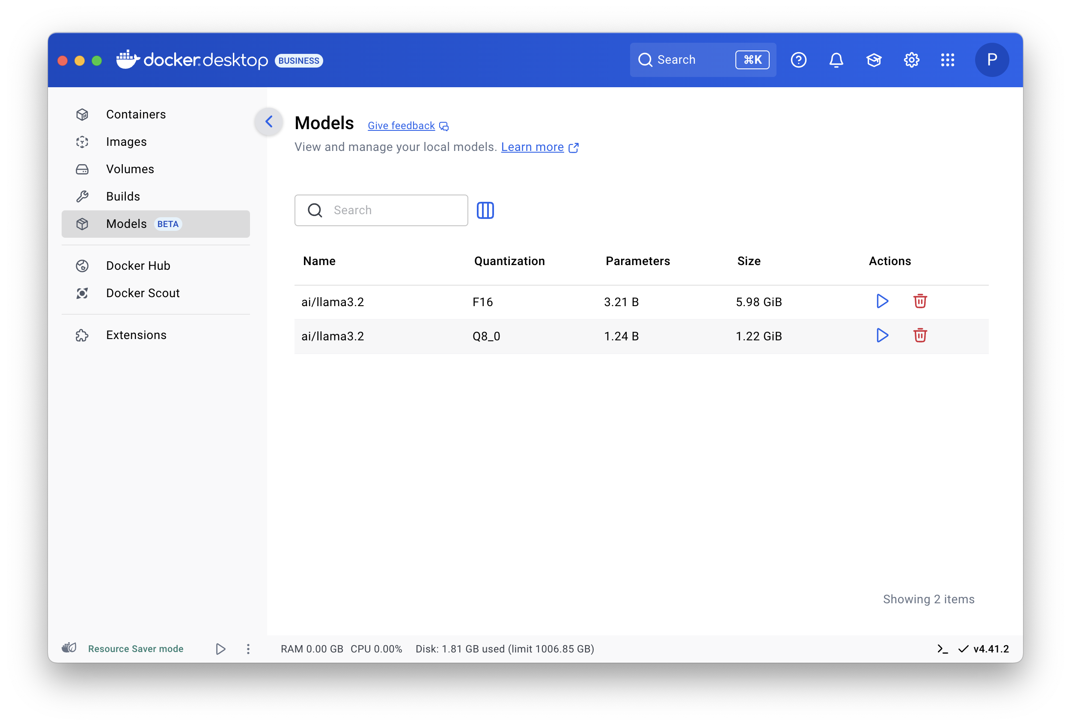
Task: Click the BUSINESS plan badge
Action: pos(299,60)
